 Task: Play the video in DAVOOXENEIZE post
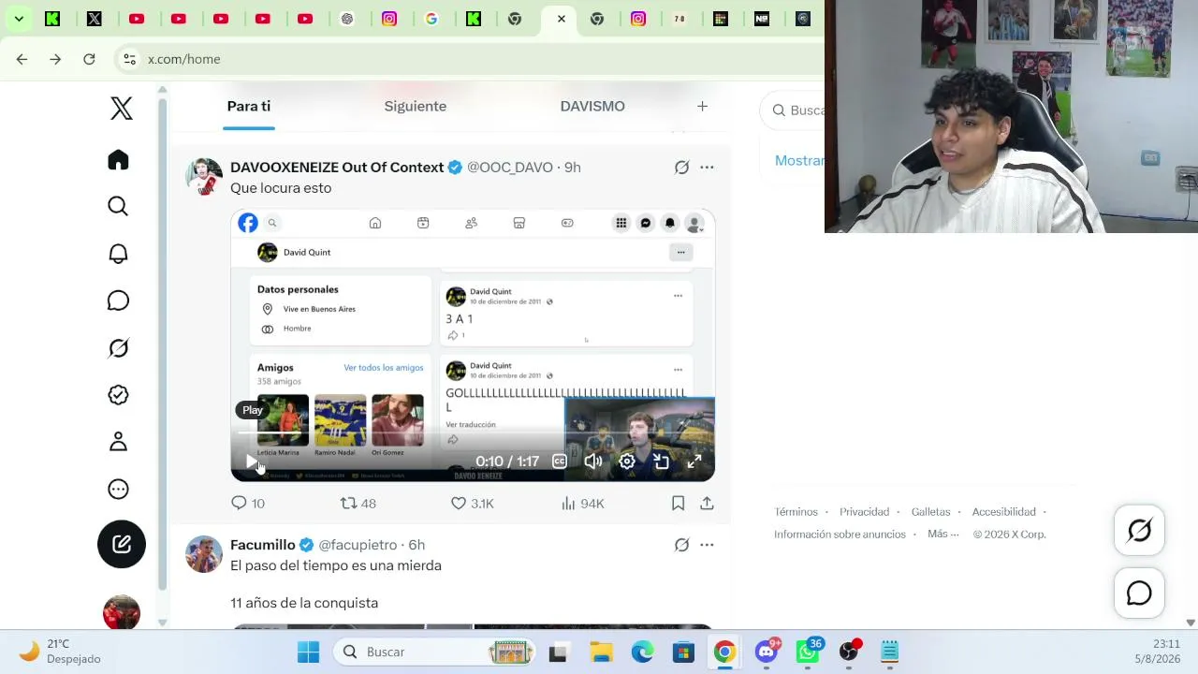[x=252, y=461]
